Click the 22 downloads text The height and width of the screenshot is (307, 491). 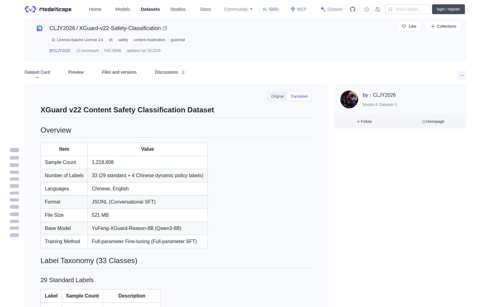(88, 51)
